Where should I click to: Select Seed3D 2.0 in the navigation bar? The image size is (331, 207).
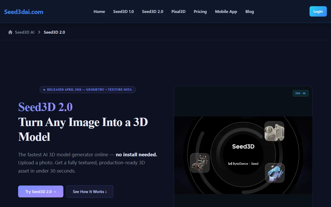pos(153,11)
